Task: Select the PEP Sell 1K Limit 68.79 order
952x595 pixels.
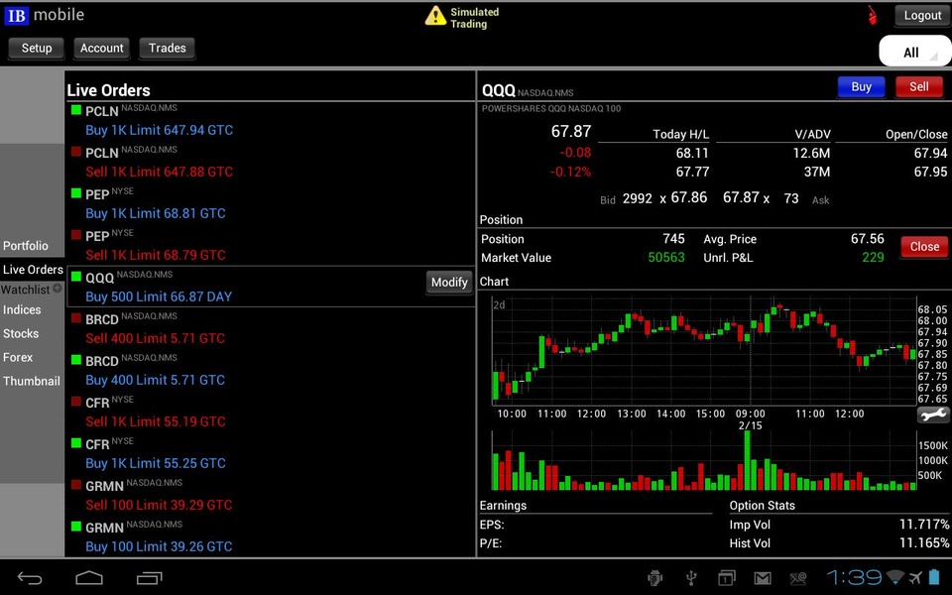Action: (271, 245)
